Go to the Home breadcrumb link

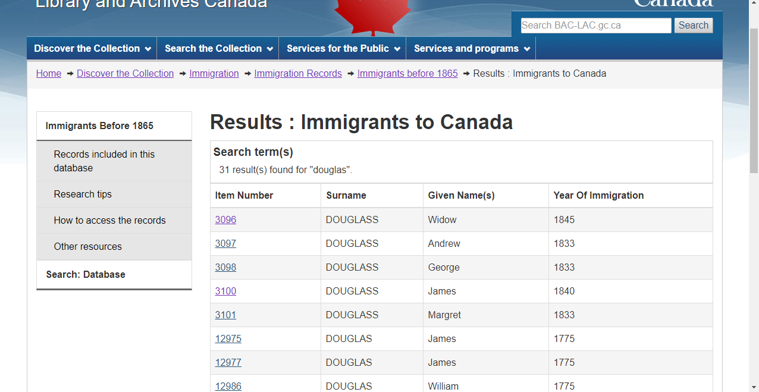[x=49, y=74]
